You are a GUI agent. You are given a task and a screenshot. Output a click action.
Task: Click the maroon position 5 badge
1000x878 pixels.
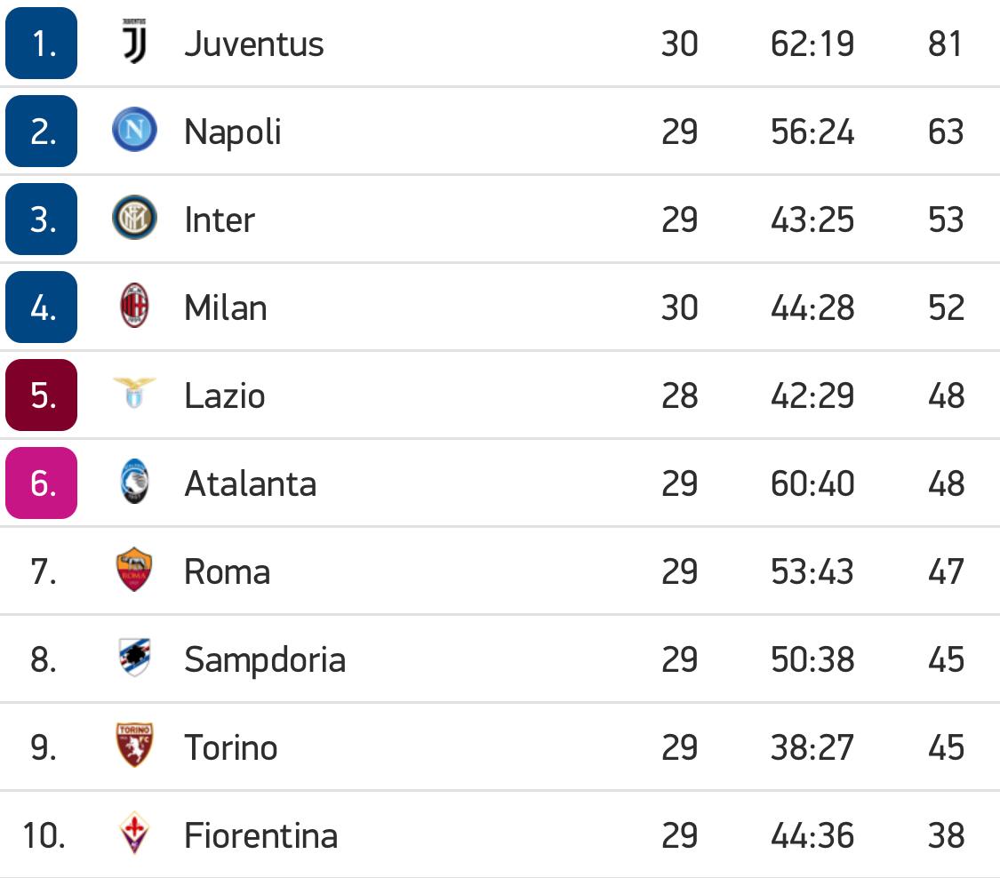(42, 395)
